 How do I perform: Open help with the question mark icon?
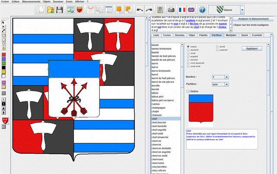pos(202,9)
